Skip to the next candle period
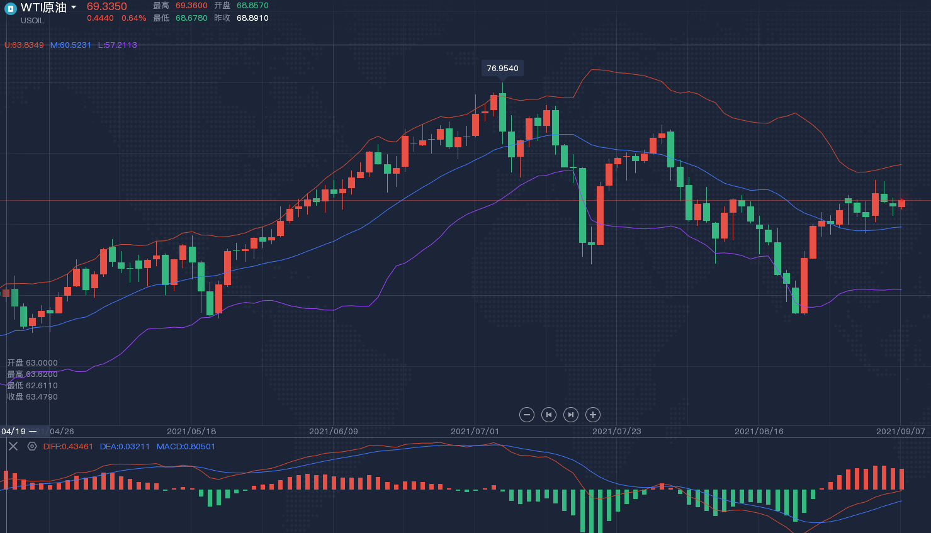 point(570,415)
